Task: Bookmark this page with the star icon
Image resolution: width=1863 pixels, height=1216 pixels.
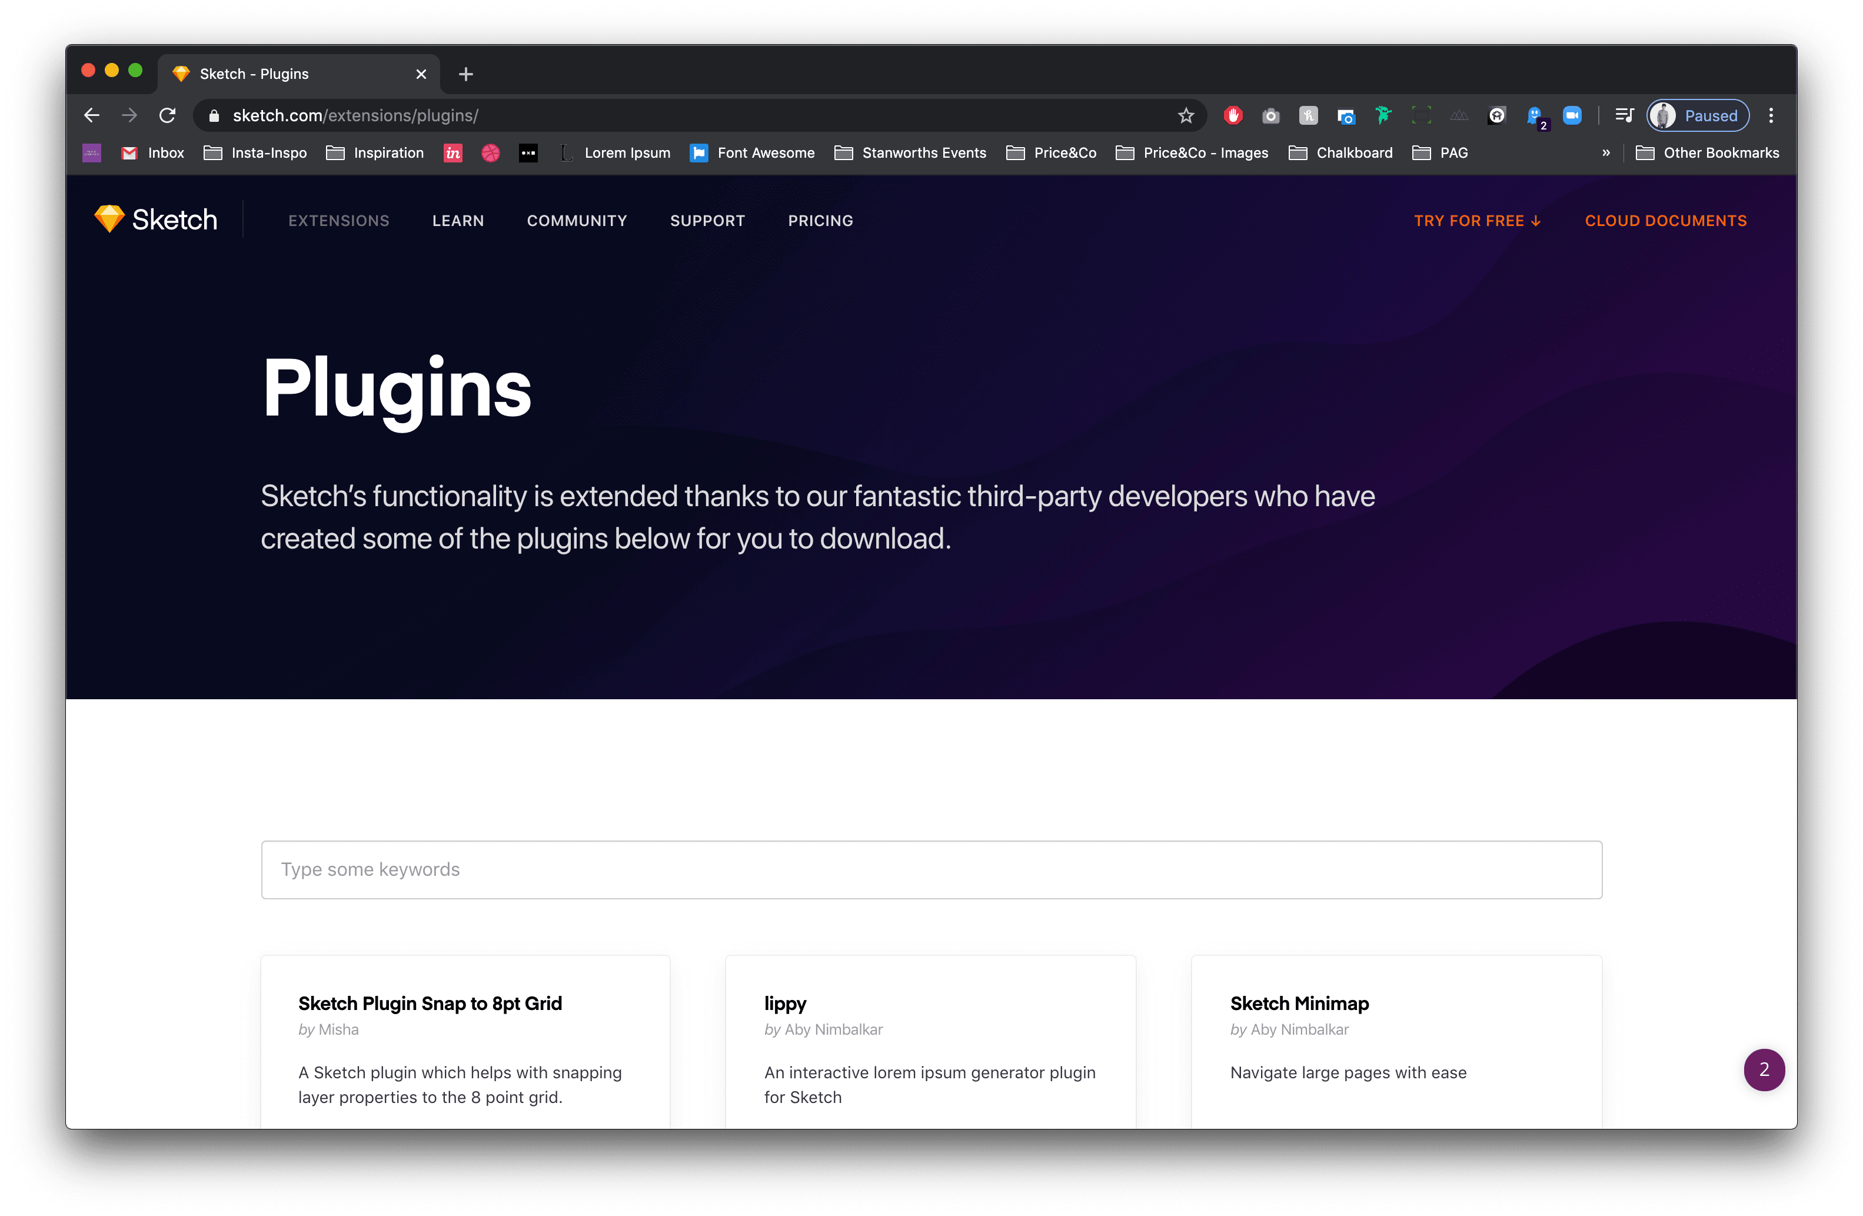Action: [x=1186, y=116]
